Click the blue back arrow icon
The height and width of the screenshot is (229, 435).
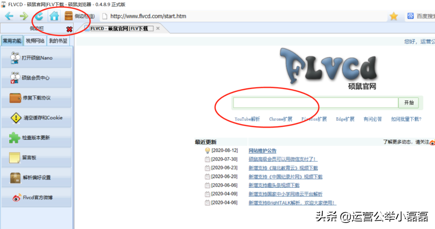(9, 16)
